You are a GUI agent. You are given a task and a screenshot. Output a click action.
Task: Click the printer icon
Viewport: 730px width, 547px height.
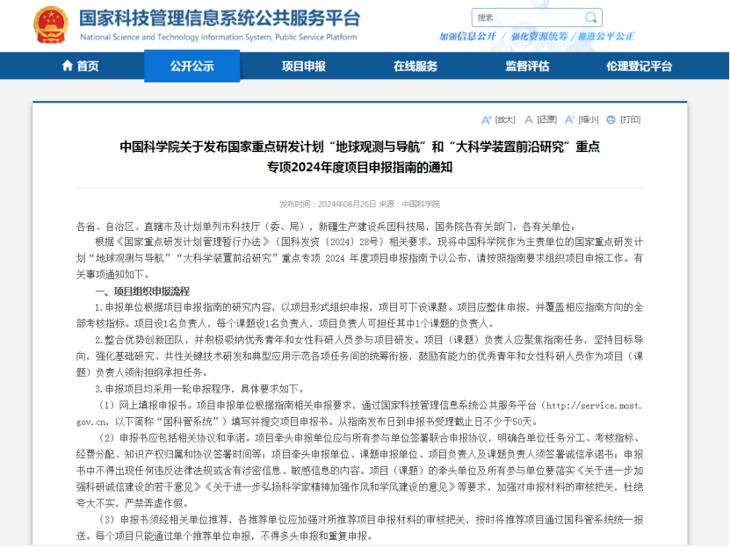(x=611, y=120)
